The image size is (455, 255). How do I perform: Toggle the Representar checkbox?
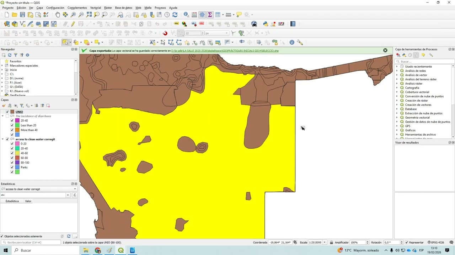click(x=407, y=243)
